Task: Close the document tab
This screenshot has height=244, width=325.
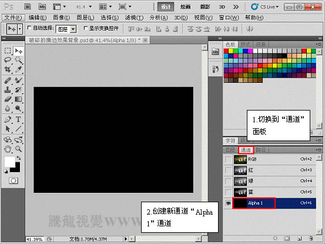Action: point(145,40)
